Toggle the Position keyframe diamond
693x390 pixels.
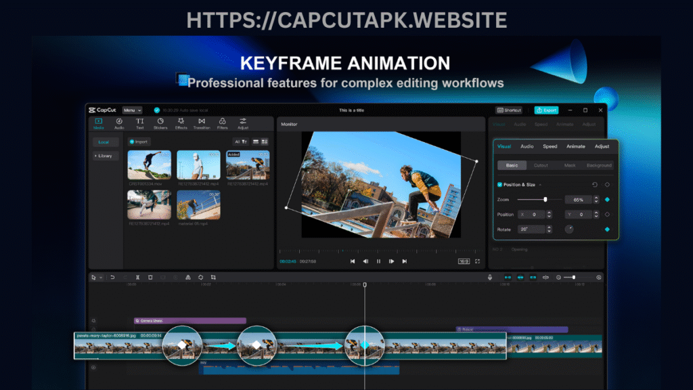607,215
